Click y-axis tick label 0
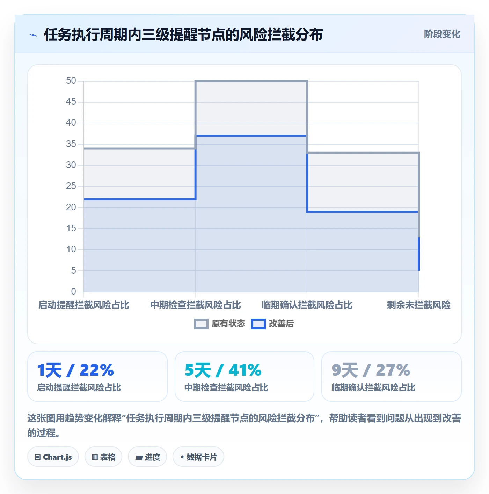 (73, 291)
